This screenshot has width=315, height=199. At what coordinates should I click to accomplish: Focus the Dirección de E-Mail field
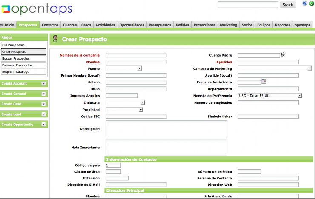click(x=136, y=185)
